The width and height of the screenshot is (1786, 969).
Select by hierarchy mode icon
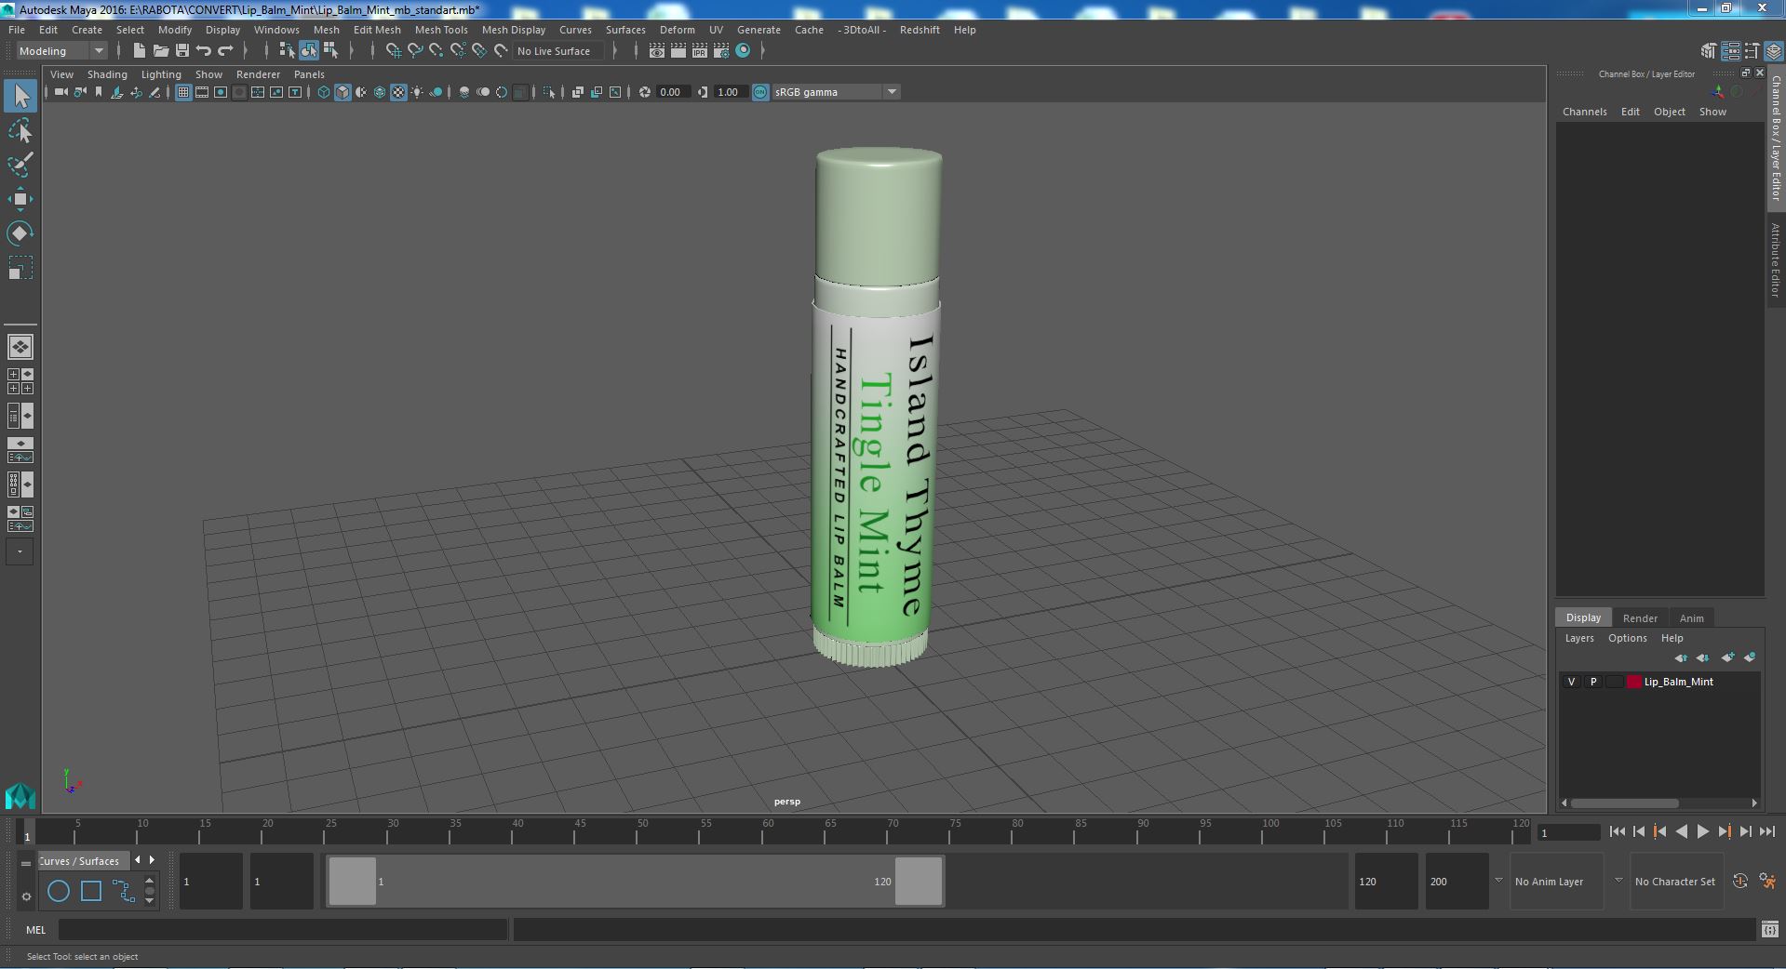click(287, 50)
